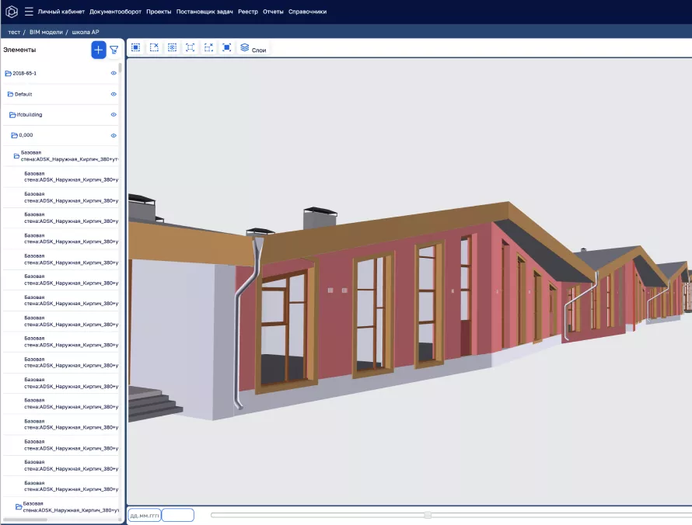Click the eye-in-frame toolbar icon
Image resolution: width=692 pixels, height=525 pixels.
(172, 47)
